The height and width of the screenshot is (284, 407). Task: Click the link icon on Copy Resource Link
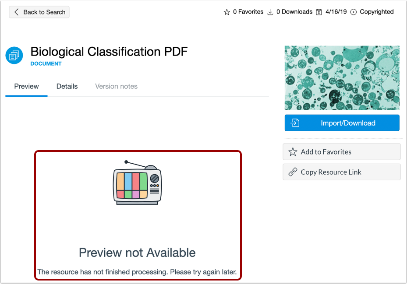pyautogui.click(x=293, y=172)
